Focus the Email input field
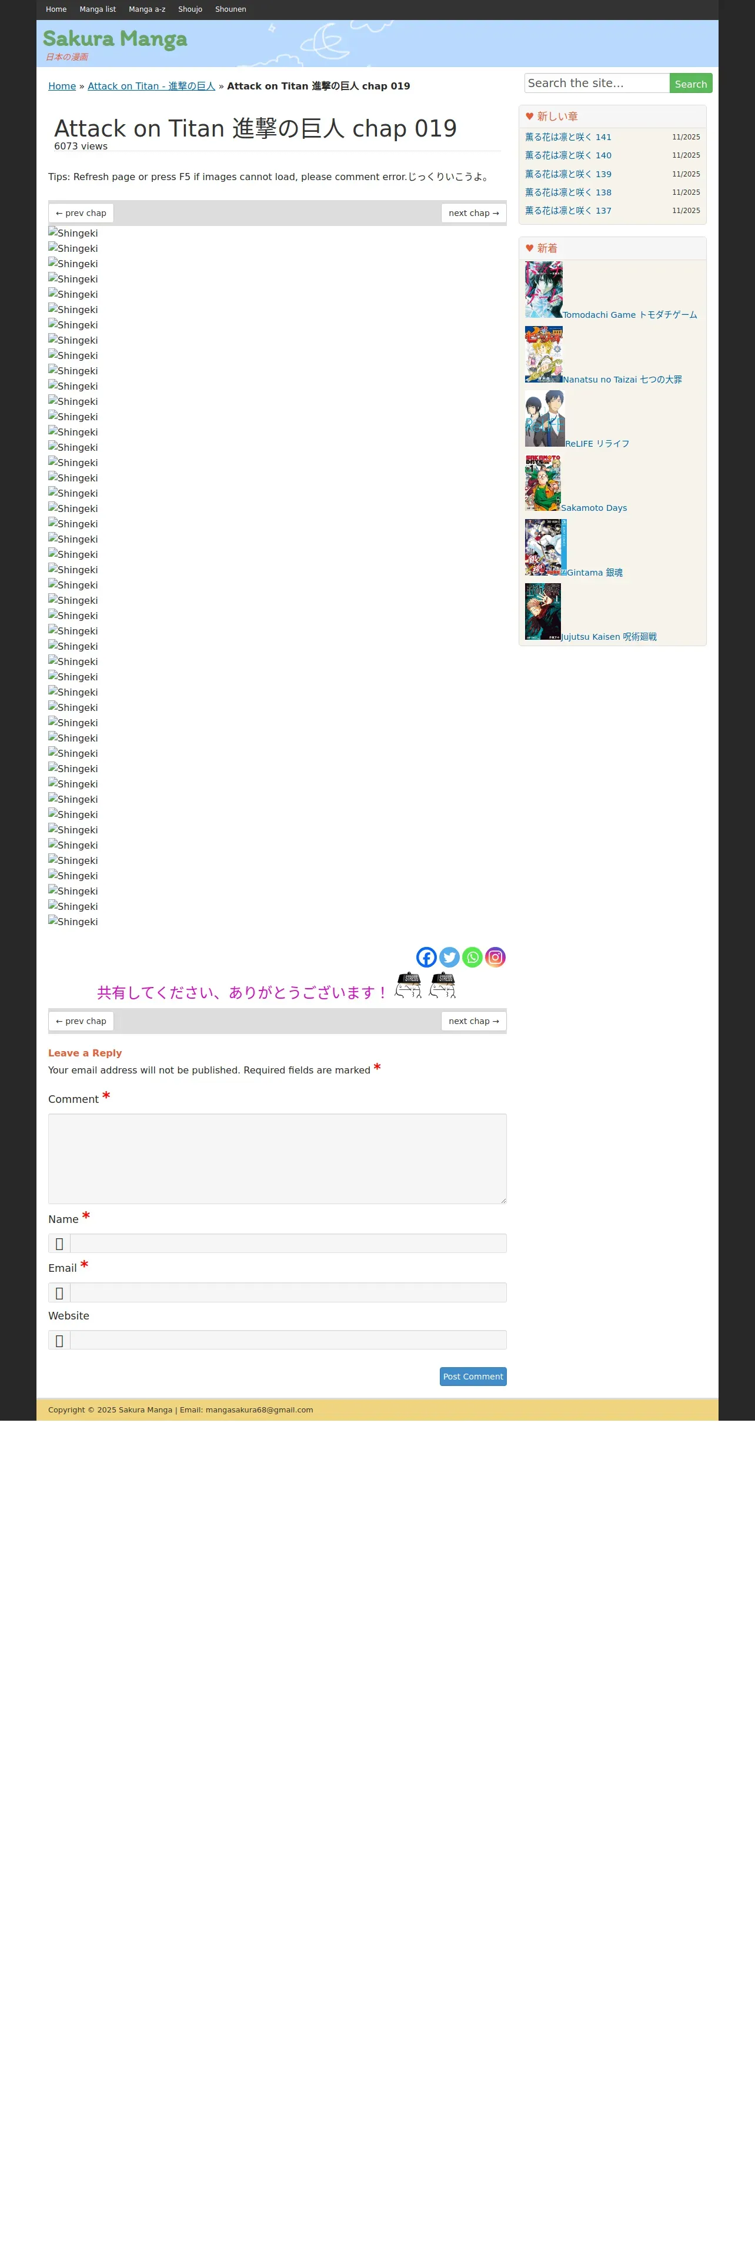755x2267 pixels. coord(288,1293)
